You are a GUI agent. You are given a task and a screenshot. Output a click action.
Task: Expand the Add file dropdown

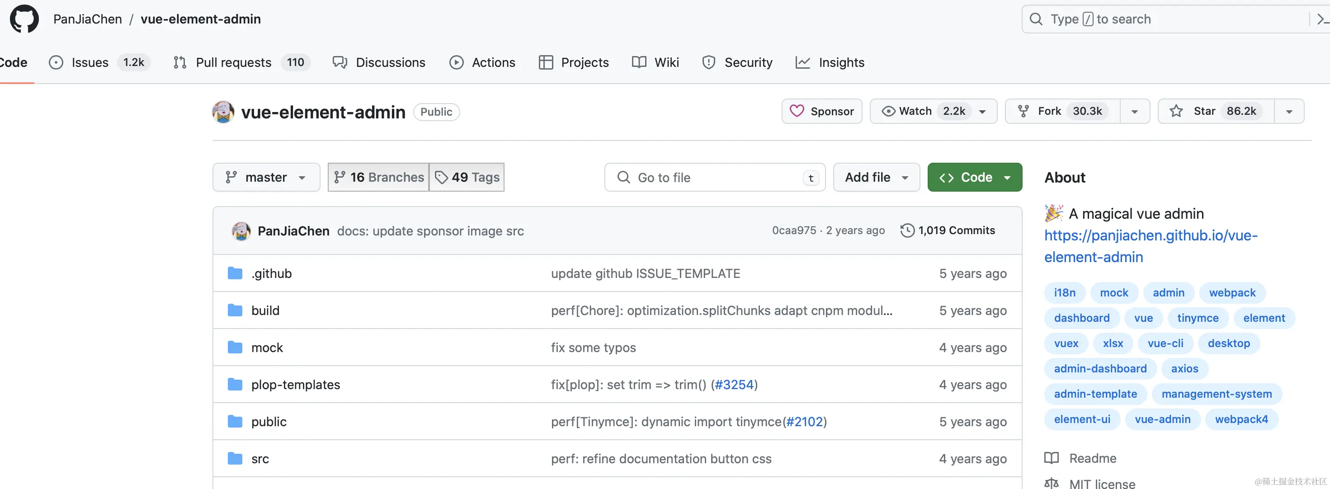pos(876,177)
